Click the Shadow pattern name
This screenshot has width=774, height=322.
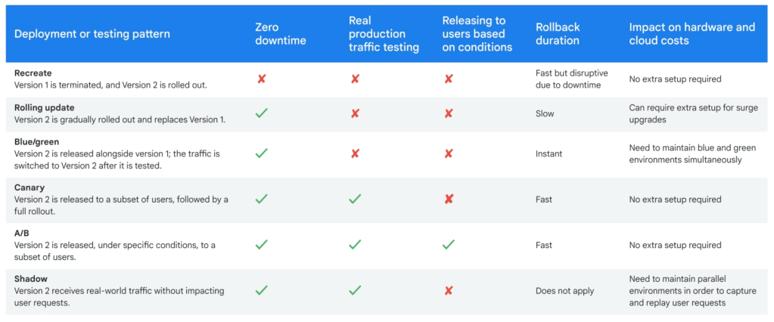33,279
